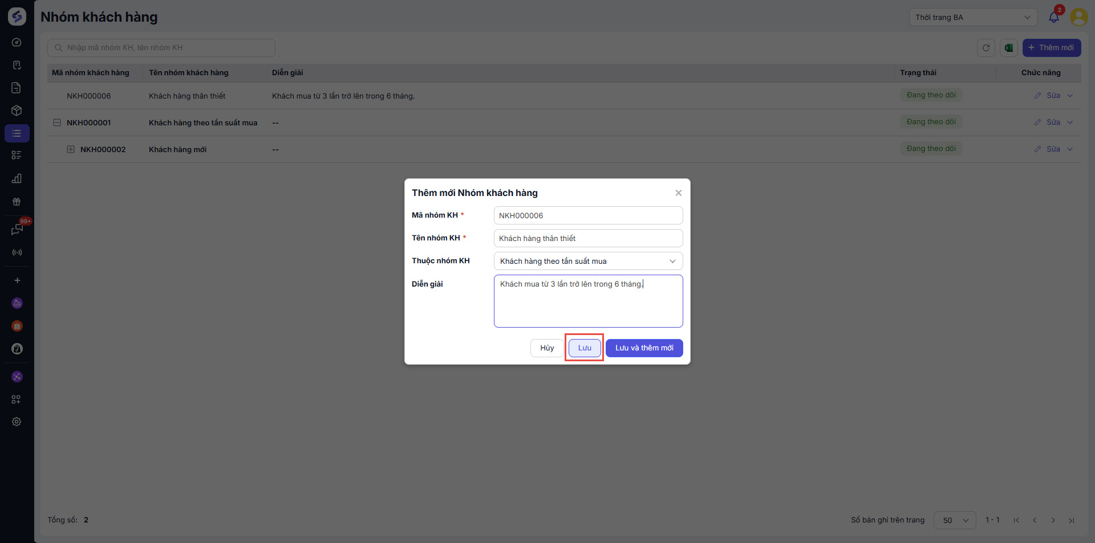1095x543 pixels.
Task: Open the "Thời trang BA" dropdown
Action: click(x=973, y=17)
